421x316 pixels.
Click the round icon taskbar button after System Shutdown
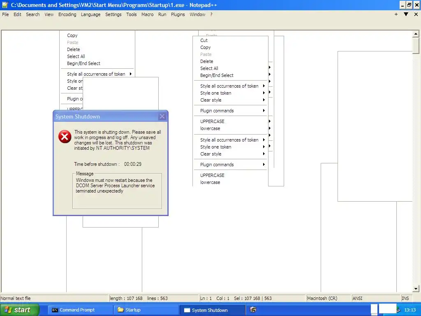253,309
